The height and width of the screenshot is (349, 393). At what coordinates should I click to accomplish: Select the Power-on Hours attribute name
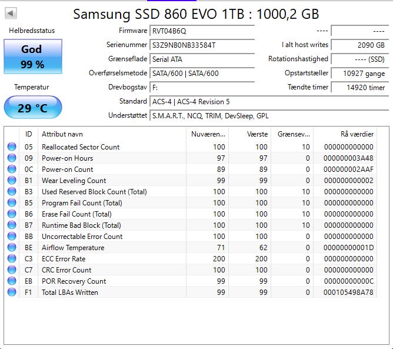pyautogui.click(x=67, y=158)
